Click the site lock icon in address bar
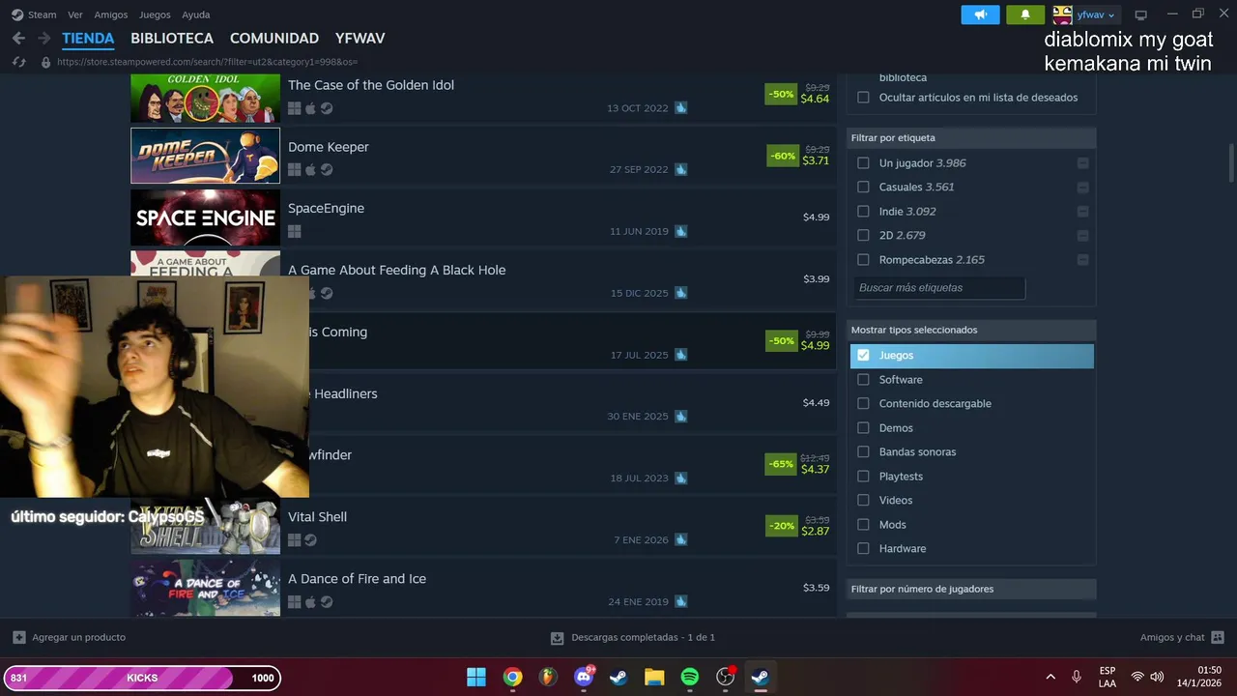The width and height of the screenshot is (1237, 696). [45, 62]
